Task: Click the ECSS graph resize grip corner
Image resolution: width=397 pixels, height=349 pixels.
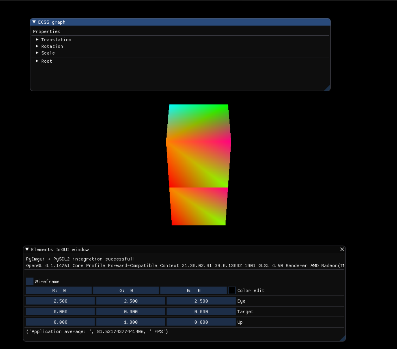Action: pyautogui.click(x=327, y=88)
